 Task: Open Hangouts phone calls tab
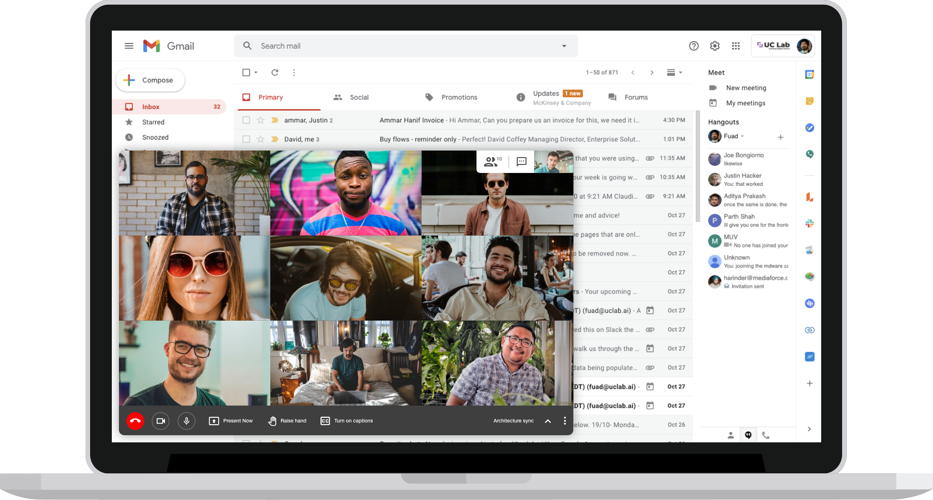tap(766, 435)
